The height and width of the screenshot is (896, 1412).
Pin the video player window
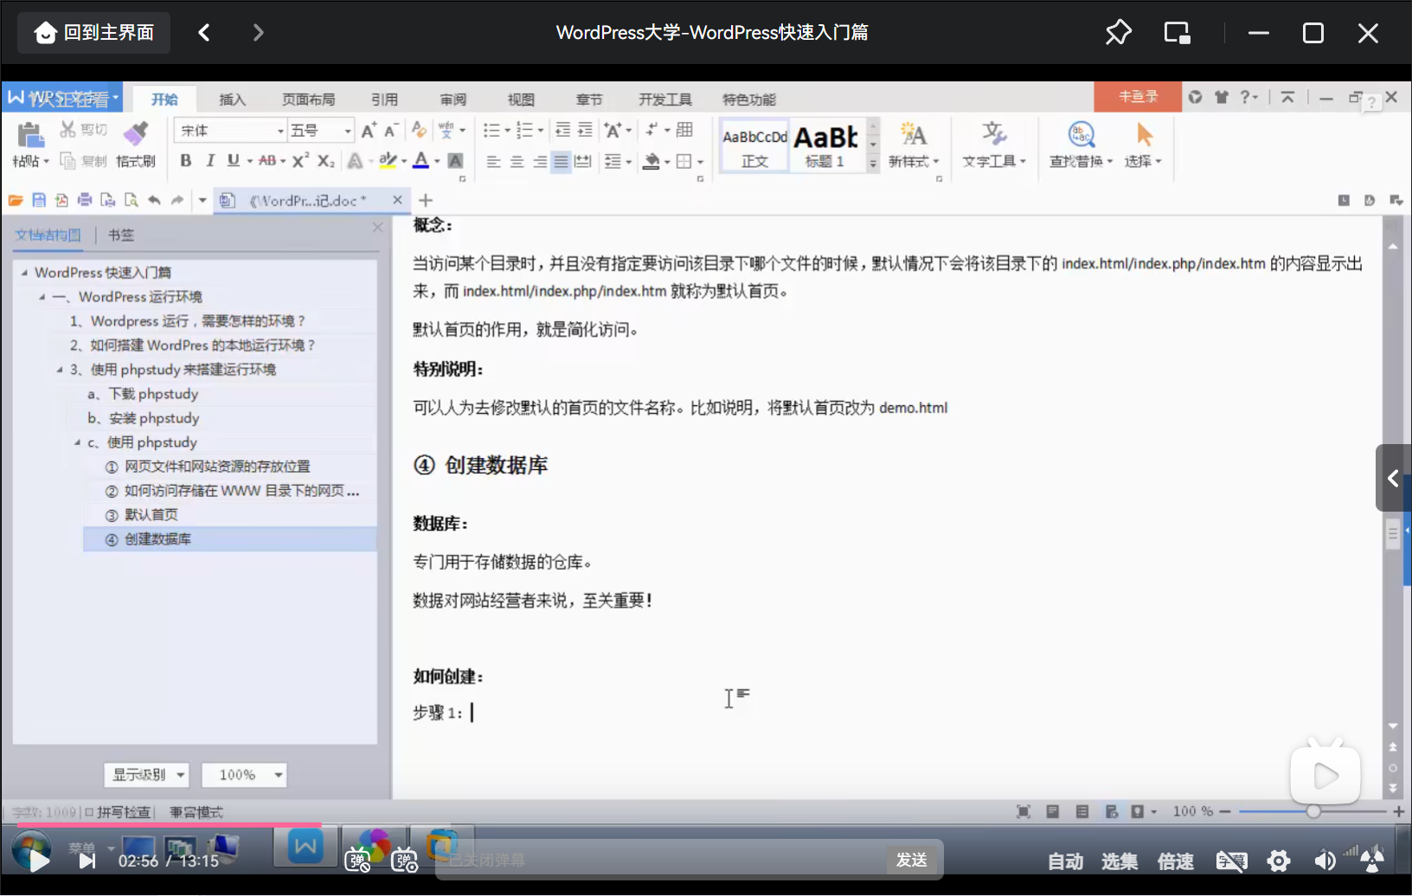point(1118,33)
